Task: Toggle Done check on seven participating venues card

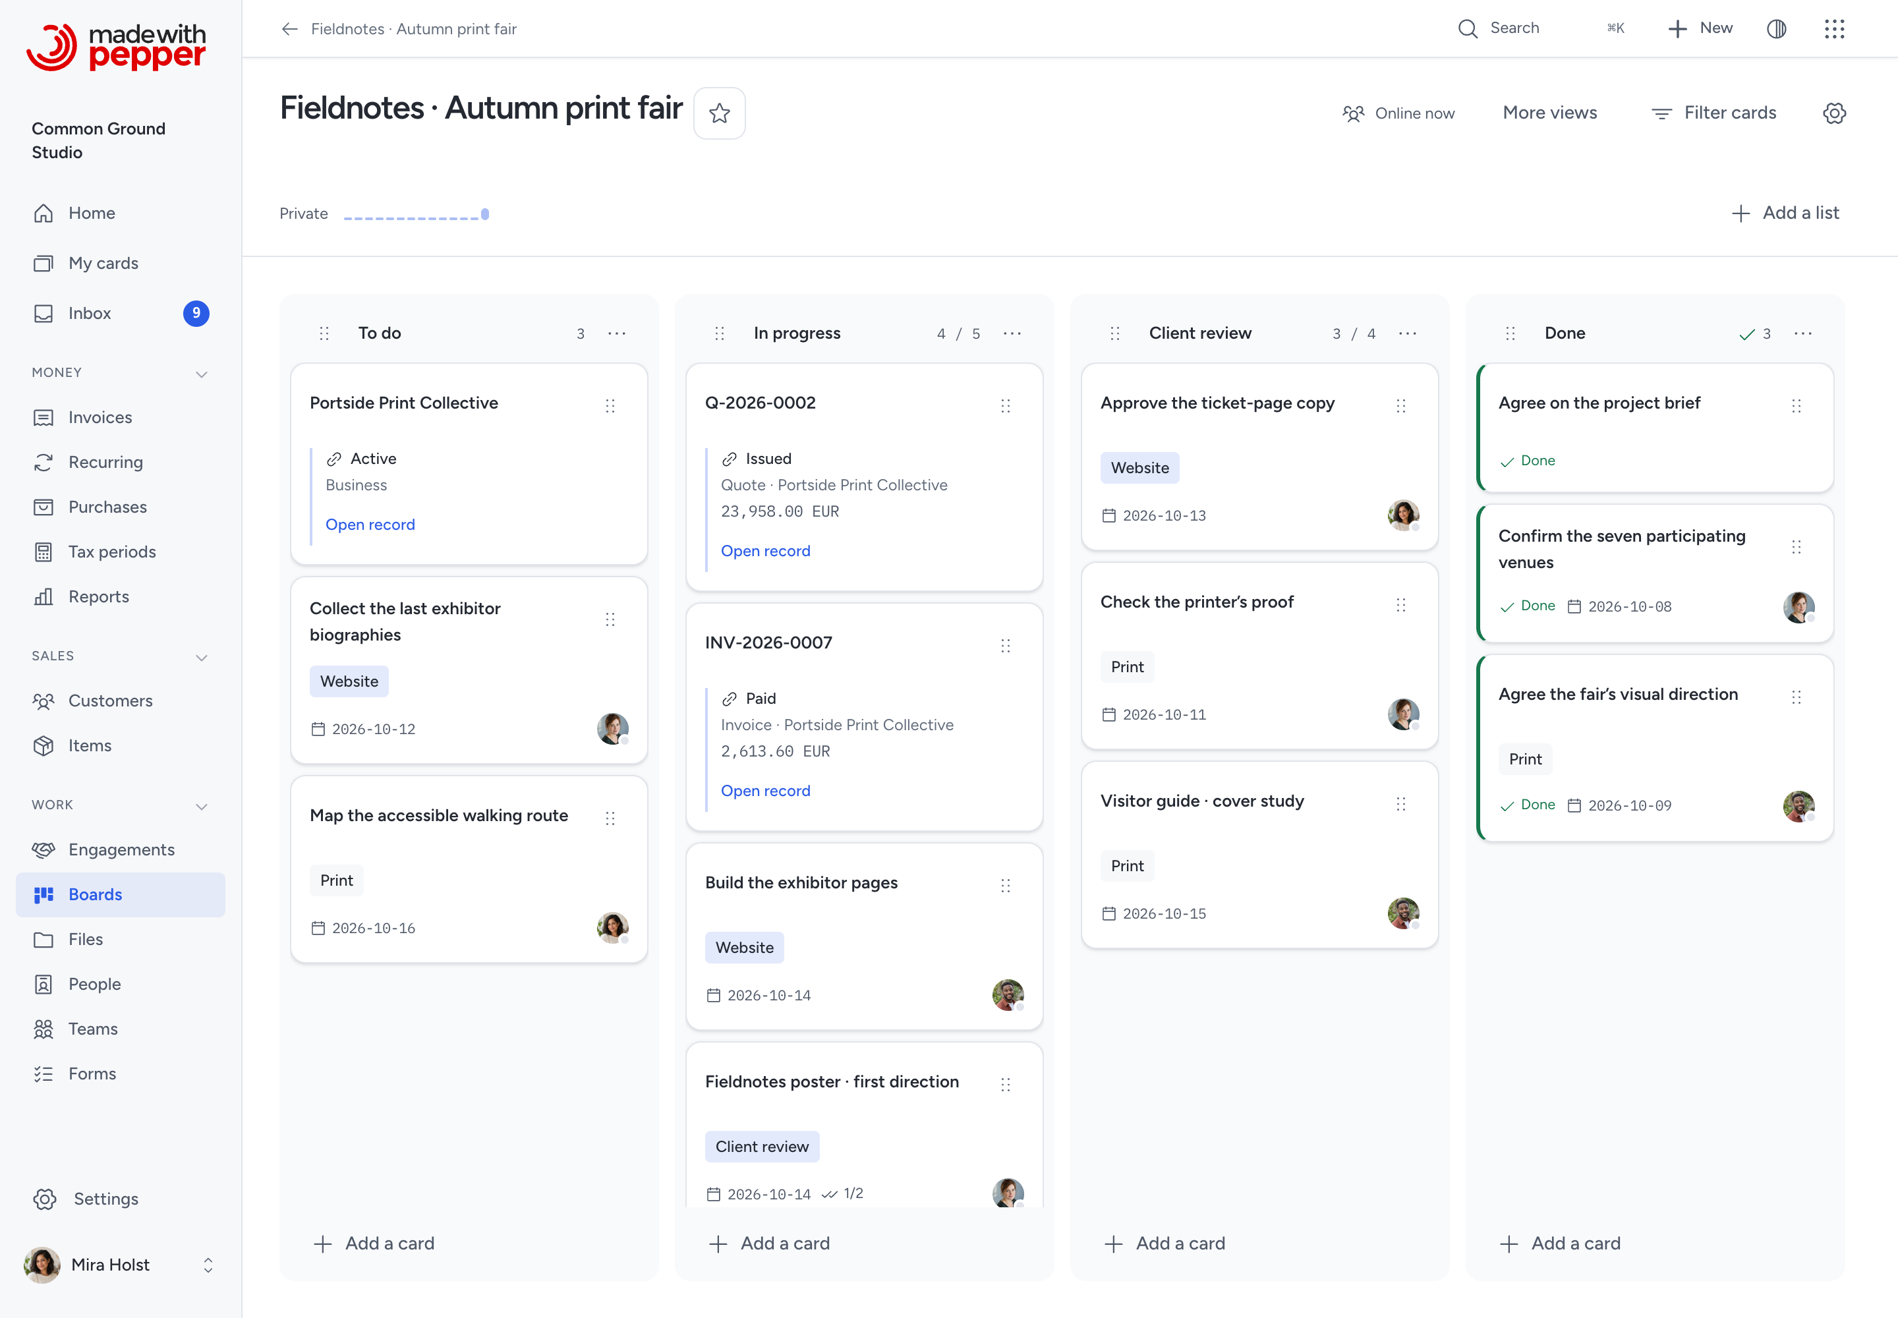Action: 1527,606
